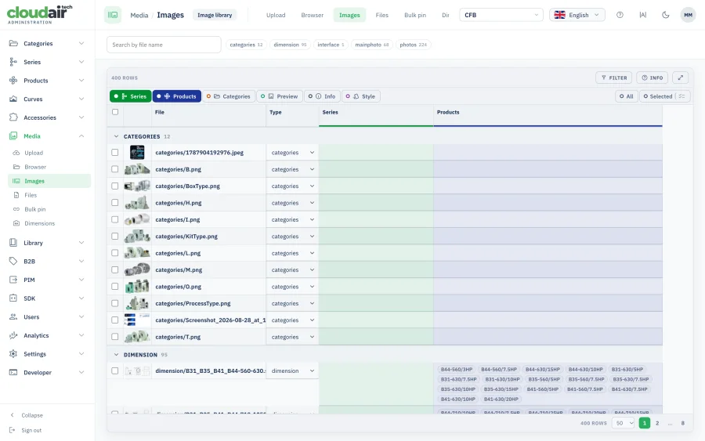Image resolution: width=705 pixels, height=441 pixels.
Task: Filter by the mainphoto tag
Action: [371, 45]
